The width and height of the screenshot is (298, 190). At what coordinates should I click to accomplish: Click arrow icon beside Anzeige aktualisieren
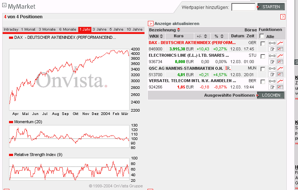150,24
